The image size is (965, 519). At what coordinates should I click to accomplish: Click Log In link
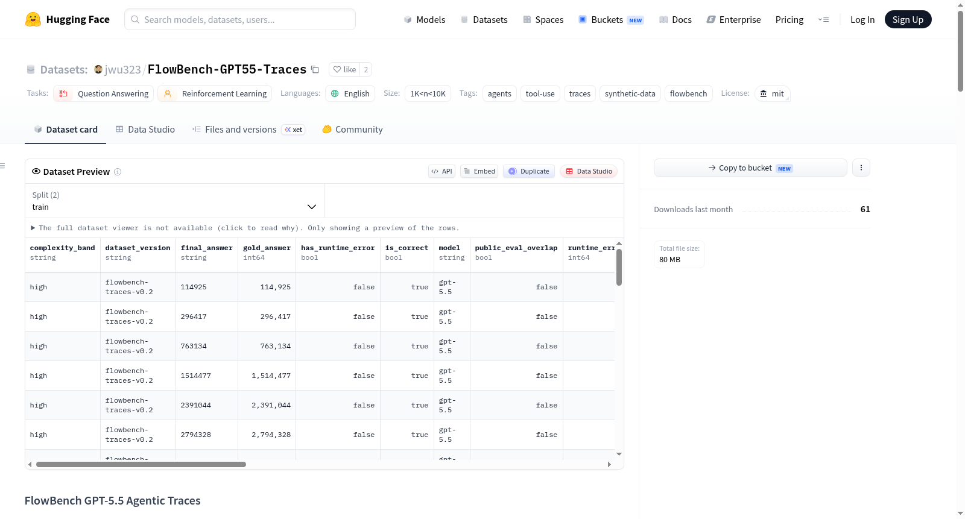[862, 19]
